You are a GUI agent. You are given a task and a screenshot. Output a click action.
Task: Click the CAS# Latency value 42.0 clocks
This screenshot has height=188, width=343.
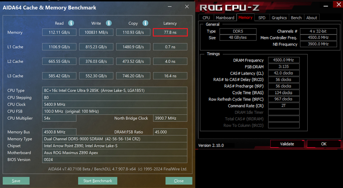click(284, 73)
